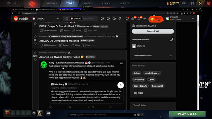Open the Dota chat help question mark
The height and width of the screenshot is (119, 212).
click(142, 115)
